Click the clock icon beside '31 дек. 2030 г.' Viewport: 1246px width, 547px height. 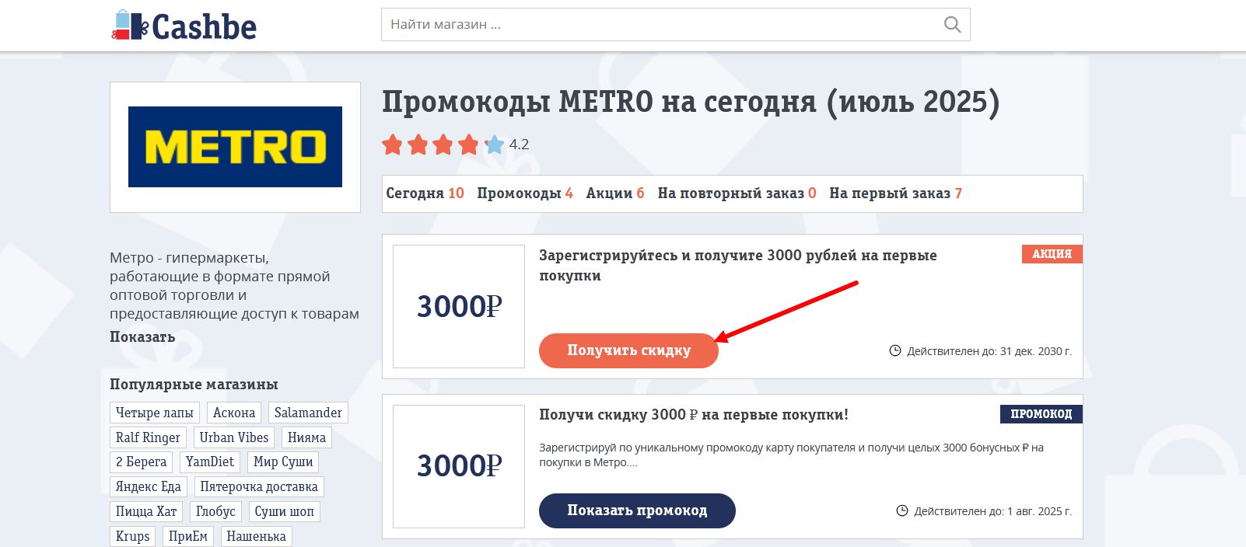pos(895,350)
